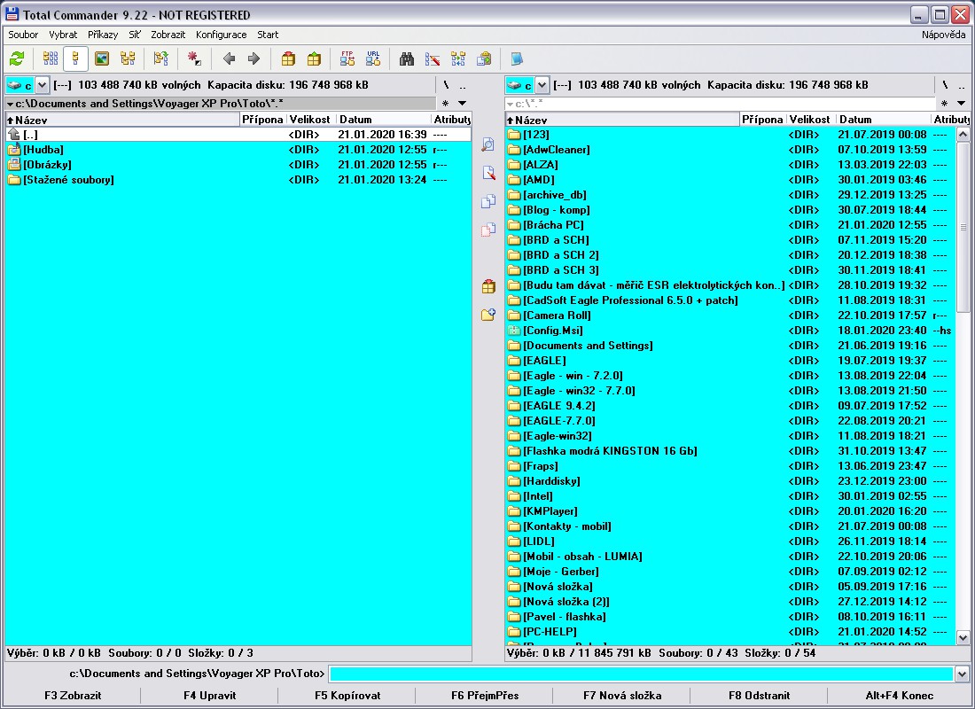Image resolution: width=975 pixels, height=709 pixels.
Task: Click the right panel vertical scrollbar thumb
Action: click(x=963, y=227)
